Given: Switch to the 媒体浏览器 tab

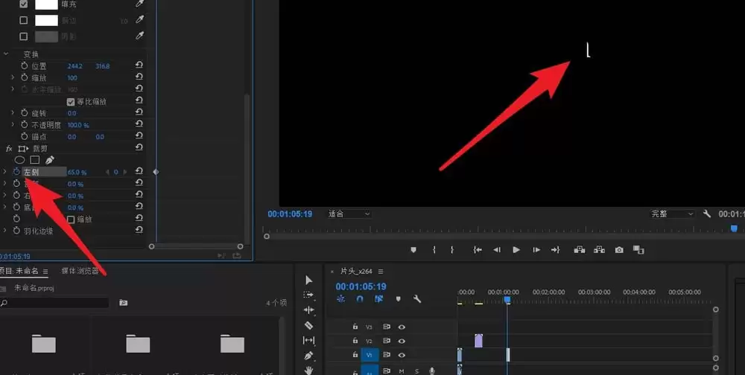Looking at the screenshot, I should click(x=80, y=271).
